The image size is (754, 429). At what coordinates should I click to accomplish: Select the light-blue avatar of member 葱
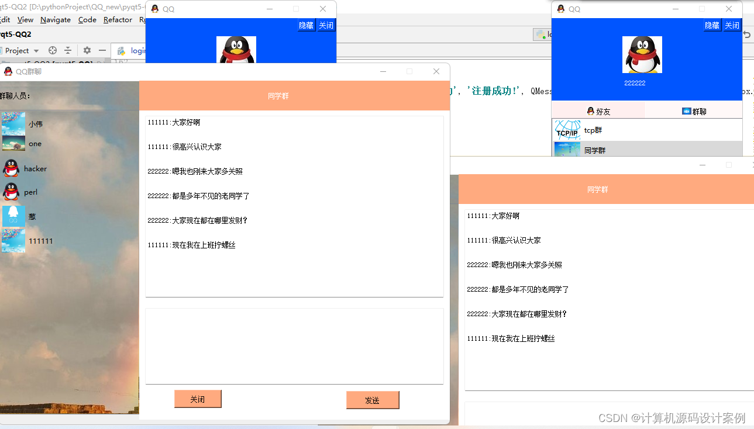[x=13, y=216]
